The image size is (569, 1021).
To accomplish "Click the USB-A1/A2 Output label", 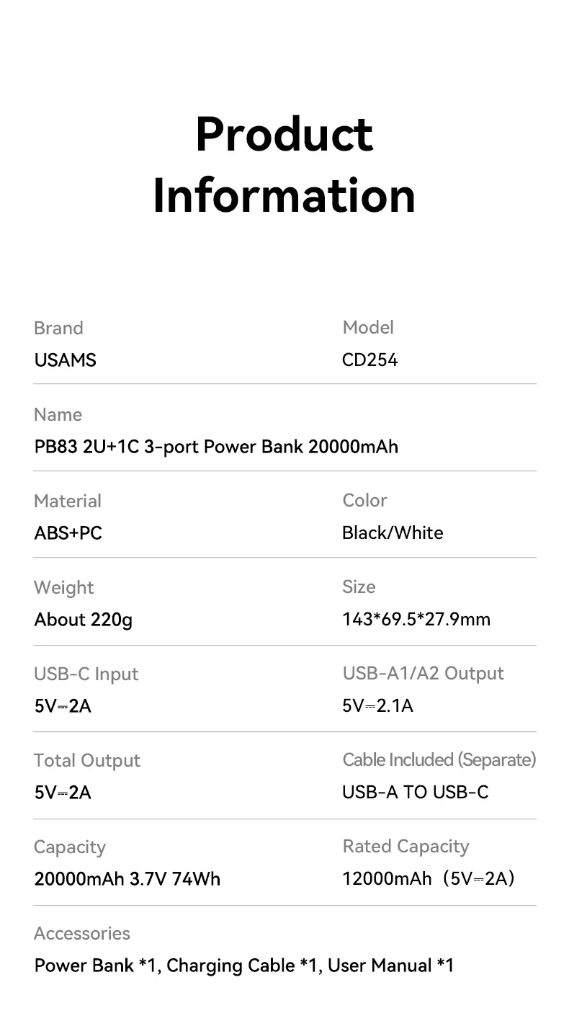I will pyautogui.click(x=423, y=674).
